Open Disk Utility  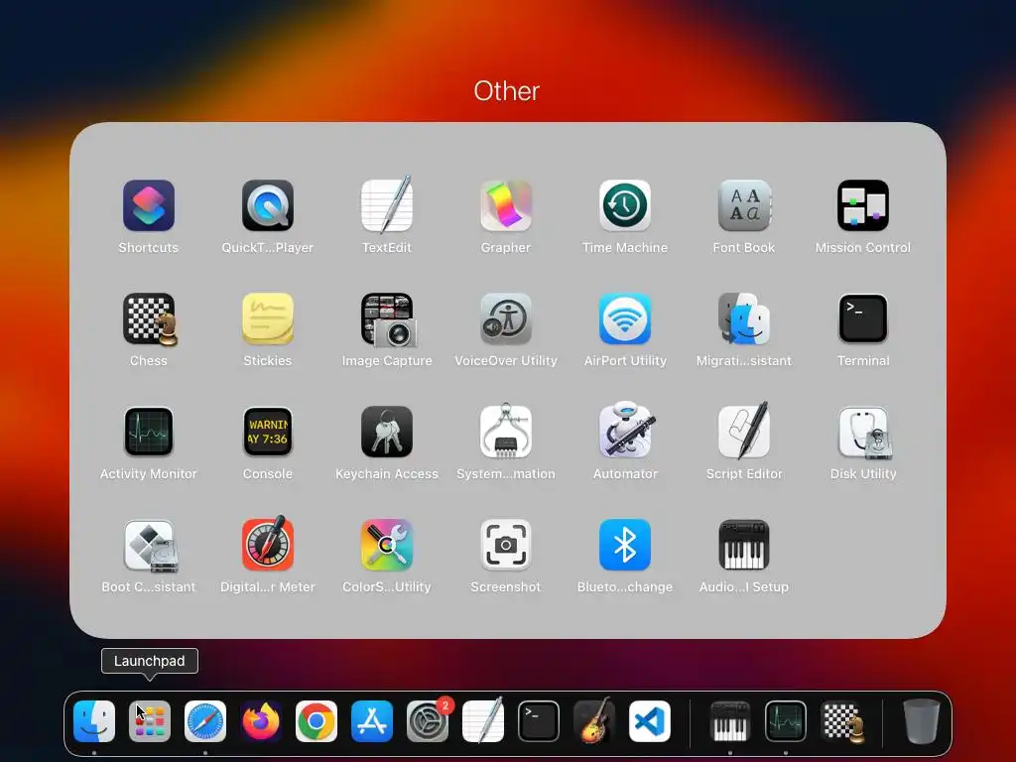[x=863, y=432]
